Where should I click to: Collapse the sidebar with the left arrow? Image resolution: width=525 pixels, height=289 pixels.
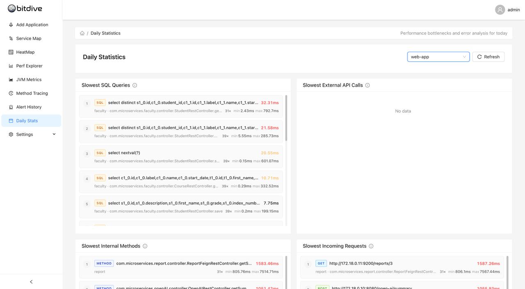[x=31, y=282]
